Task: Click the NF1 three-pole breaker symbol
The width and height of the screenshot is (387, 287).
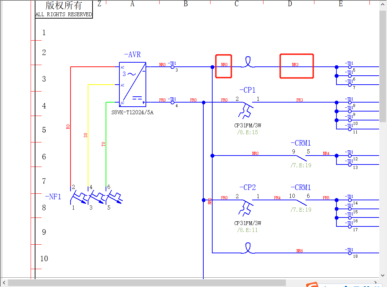Action: (96, 198)
